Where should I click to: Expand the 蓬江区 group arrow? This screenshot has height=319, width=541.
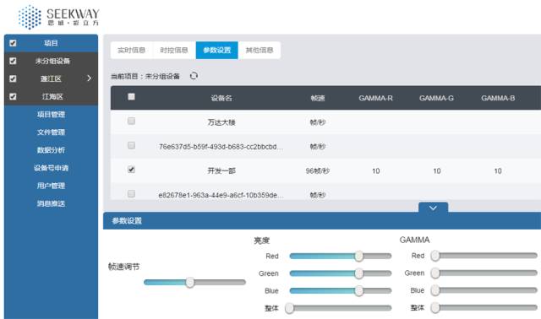coord(89,78)
